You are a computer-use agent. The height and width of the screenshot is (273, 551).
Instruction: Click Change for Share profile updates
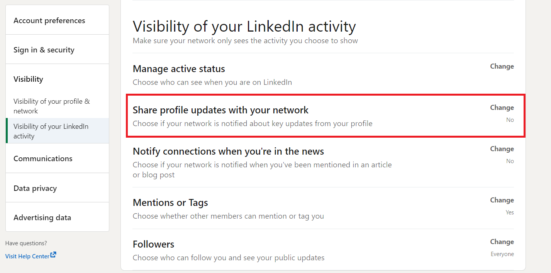[502, 108]
